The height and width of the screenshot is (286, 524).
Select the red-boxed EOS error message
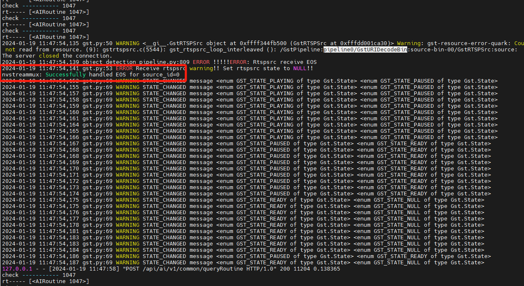point(93,71)
